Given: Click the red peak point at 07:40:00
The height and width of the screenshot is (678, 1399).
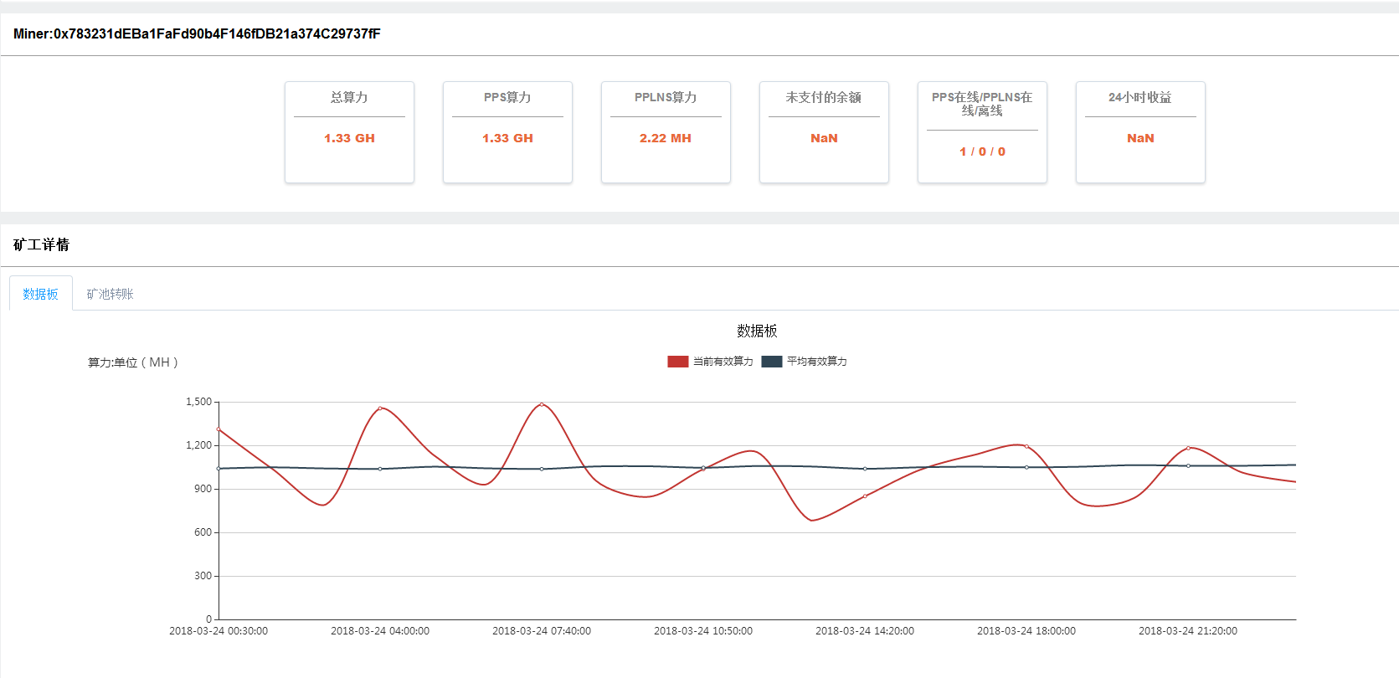Looking at the screenshot, I should pos(542,404).
